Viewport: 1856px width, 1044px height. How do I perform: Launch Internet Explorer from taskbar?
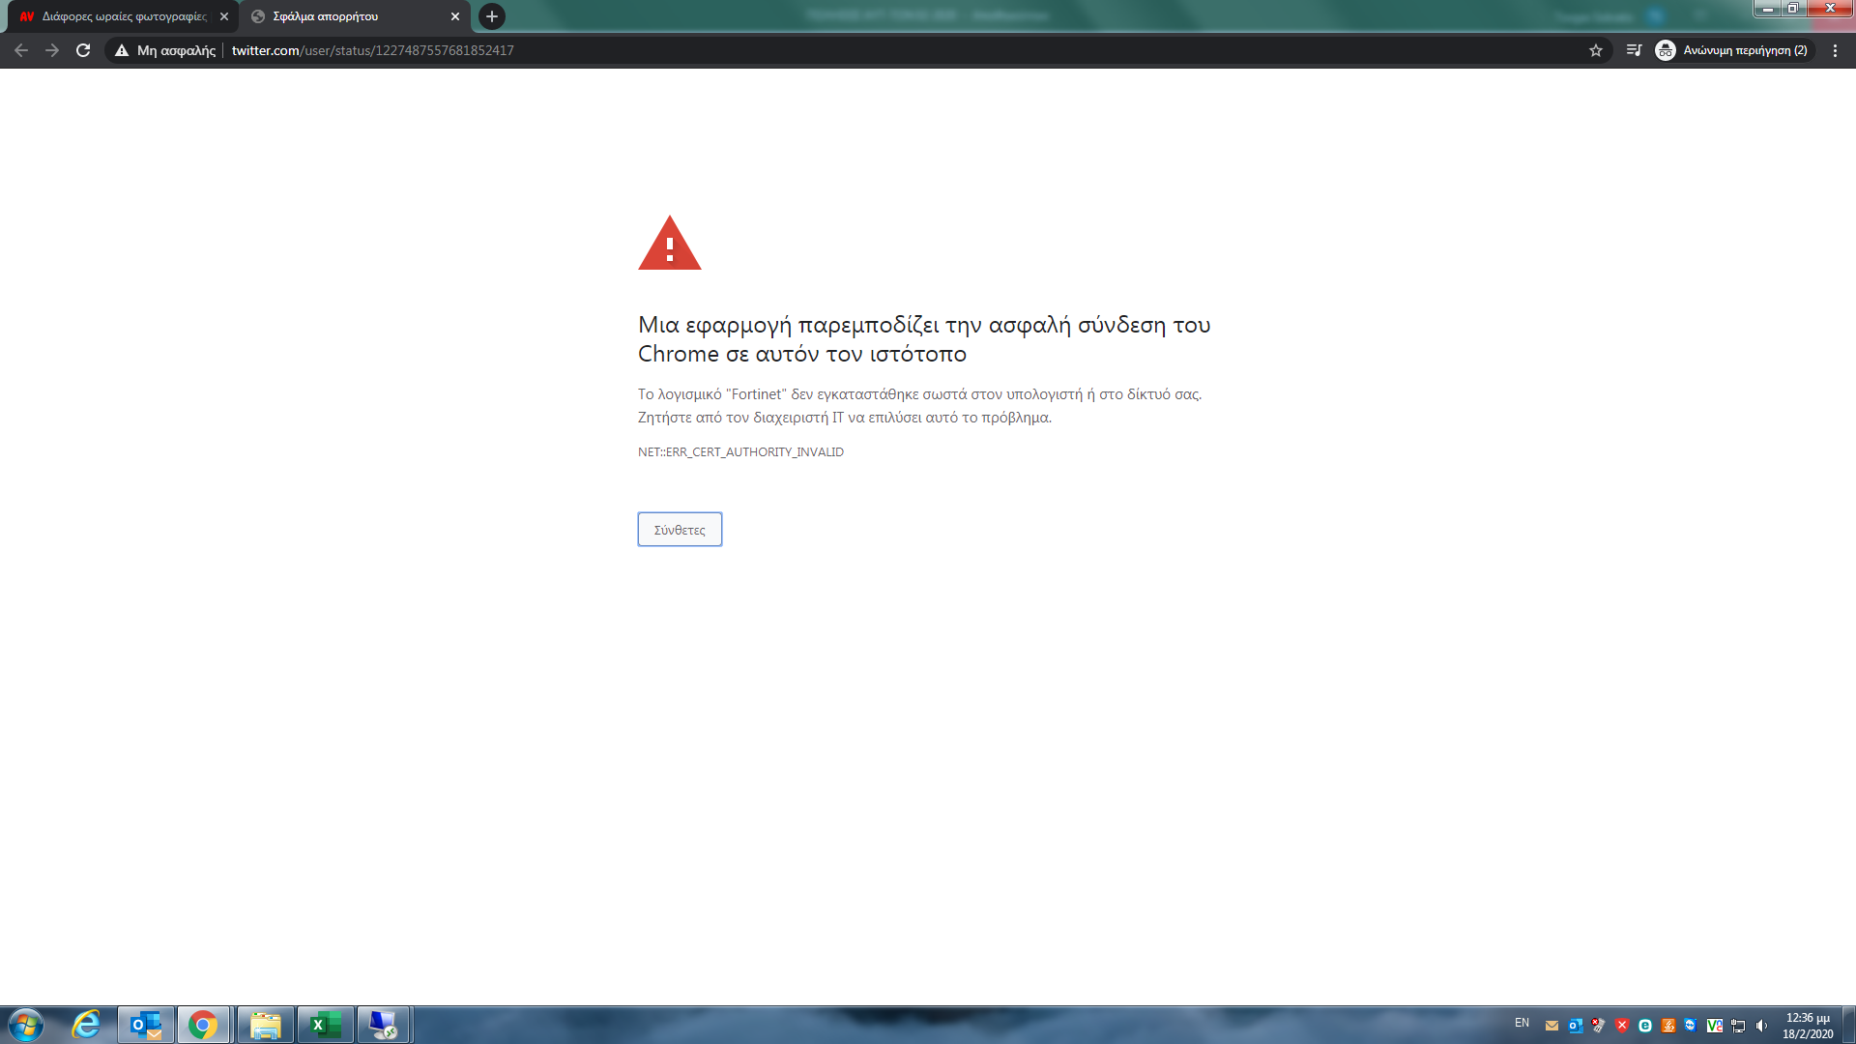pos(87,1025)
